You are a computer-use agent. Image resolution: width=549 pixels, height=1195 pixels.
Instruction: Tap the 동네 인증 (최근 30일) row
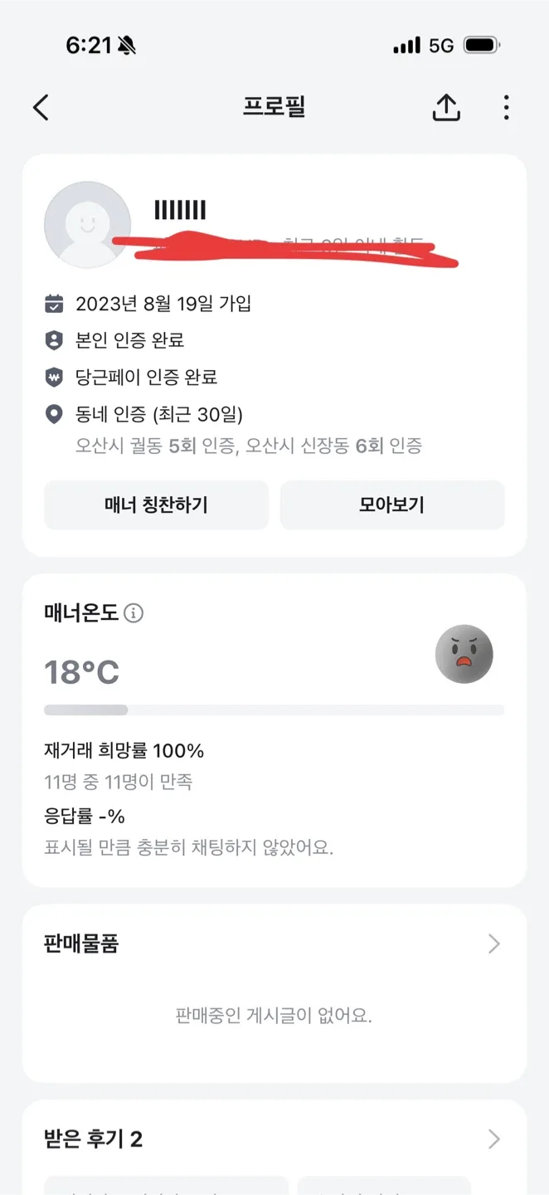[159, 414]
